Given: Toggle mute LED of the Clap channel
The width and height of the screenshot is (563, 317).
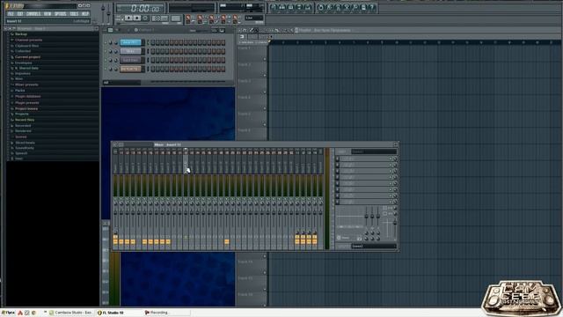Looking at the screenshot, I should pos(106,51).
